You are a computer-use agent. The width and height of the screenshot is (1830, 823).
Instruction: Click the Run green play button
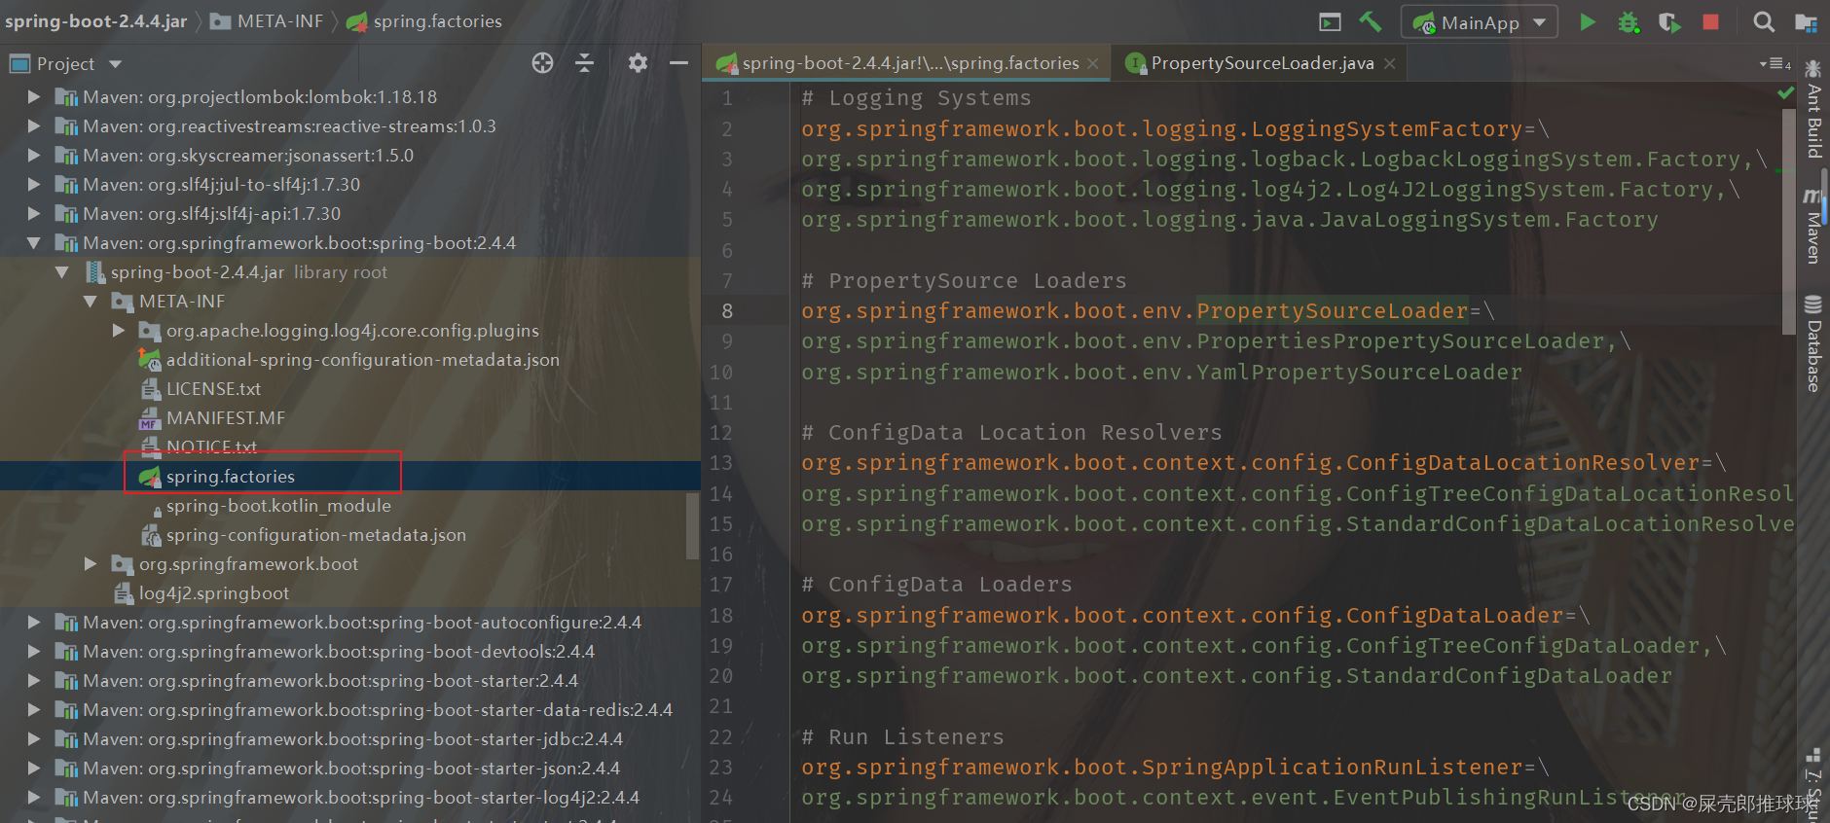[x=1588, y=21]
